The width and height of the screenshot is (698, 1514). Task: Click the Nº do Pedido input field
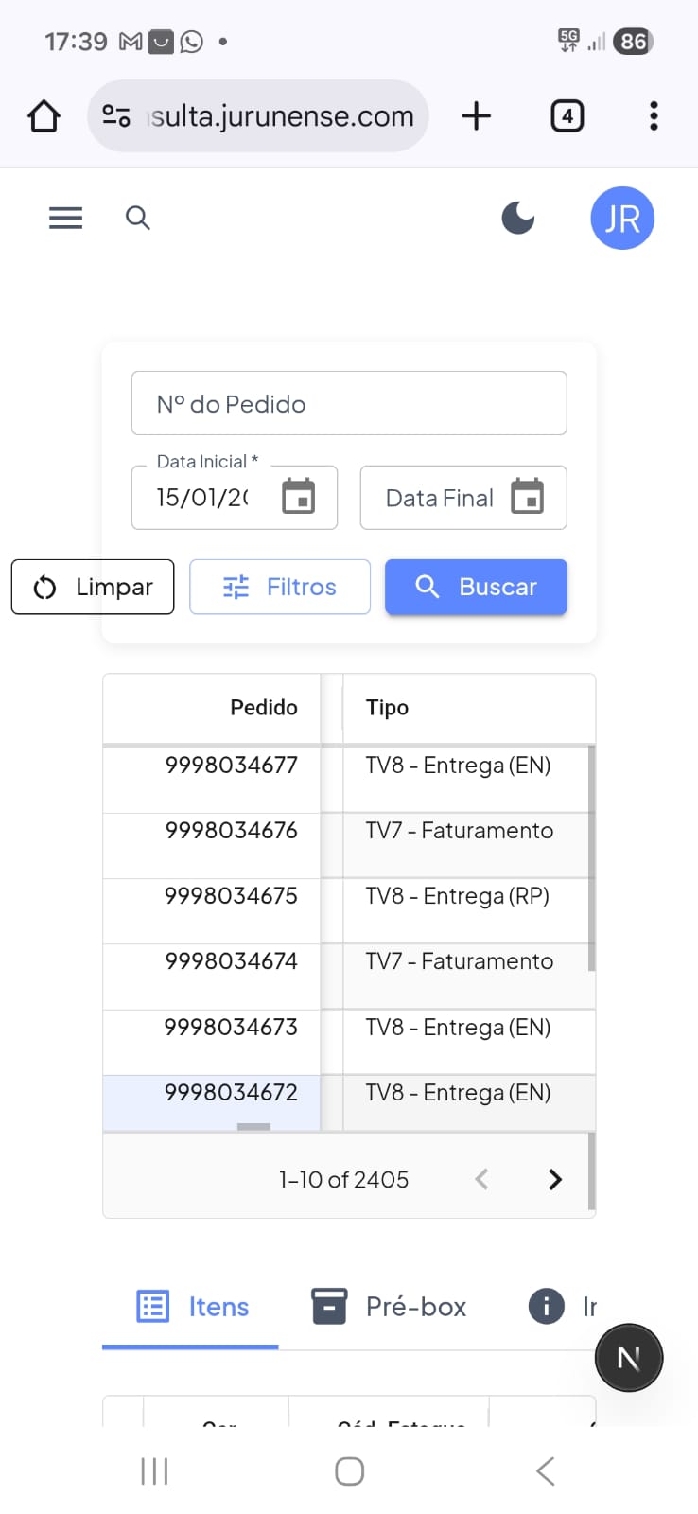[x=349, y=404]
